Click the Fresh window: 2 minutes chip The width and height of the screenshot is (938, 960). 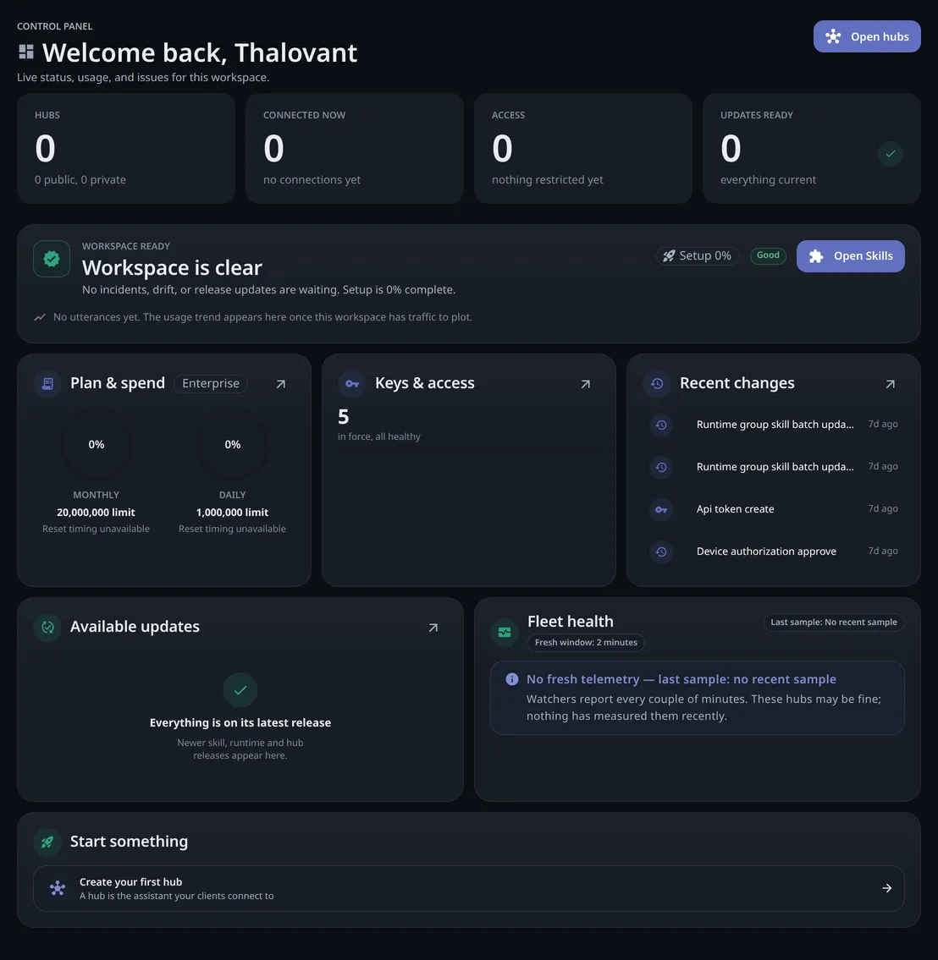click(586, 642)
